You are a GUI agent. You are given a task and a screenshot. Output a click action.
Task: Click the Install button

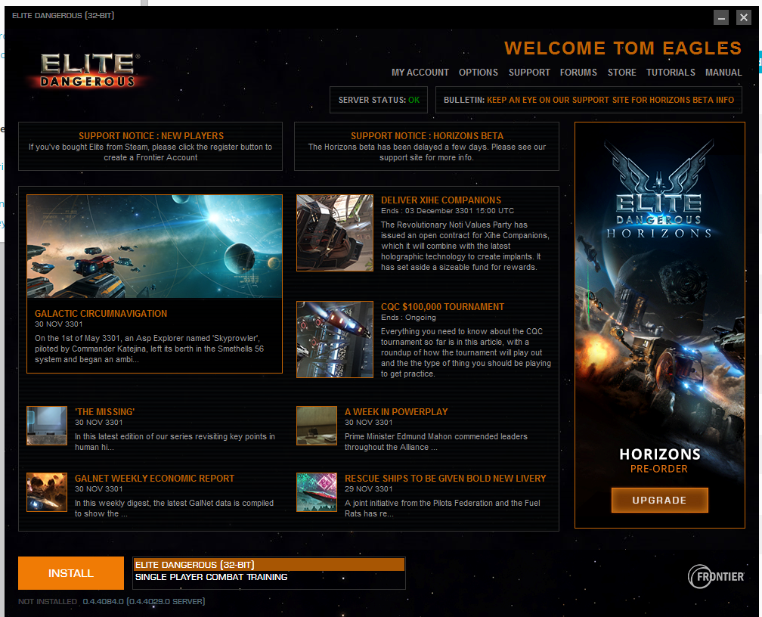pos(71,573)
